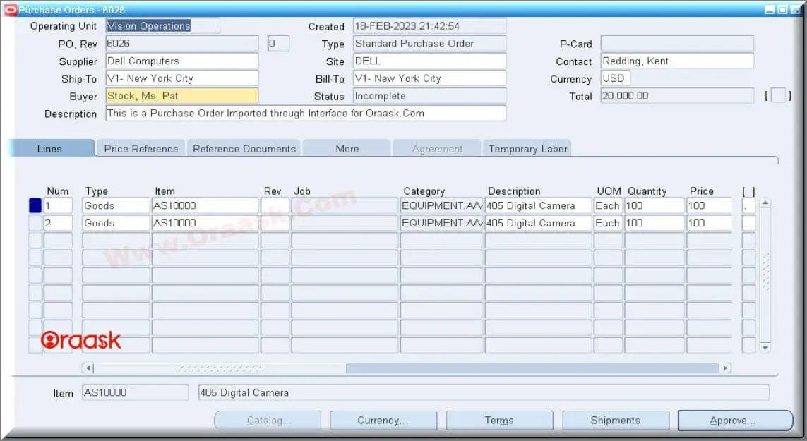807x441 pixels.
Task: Select the record indicator for line 1
Action: (x=35, y=205)
